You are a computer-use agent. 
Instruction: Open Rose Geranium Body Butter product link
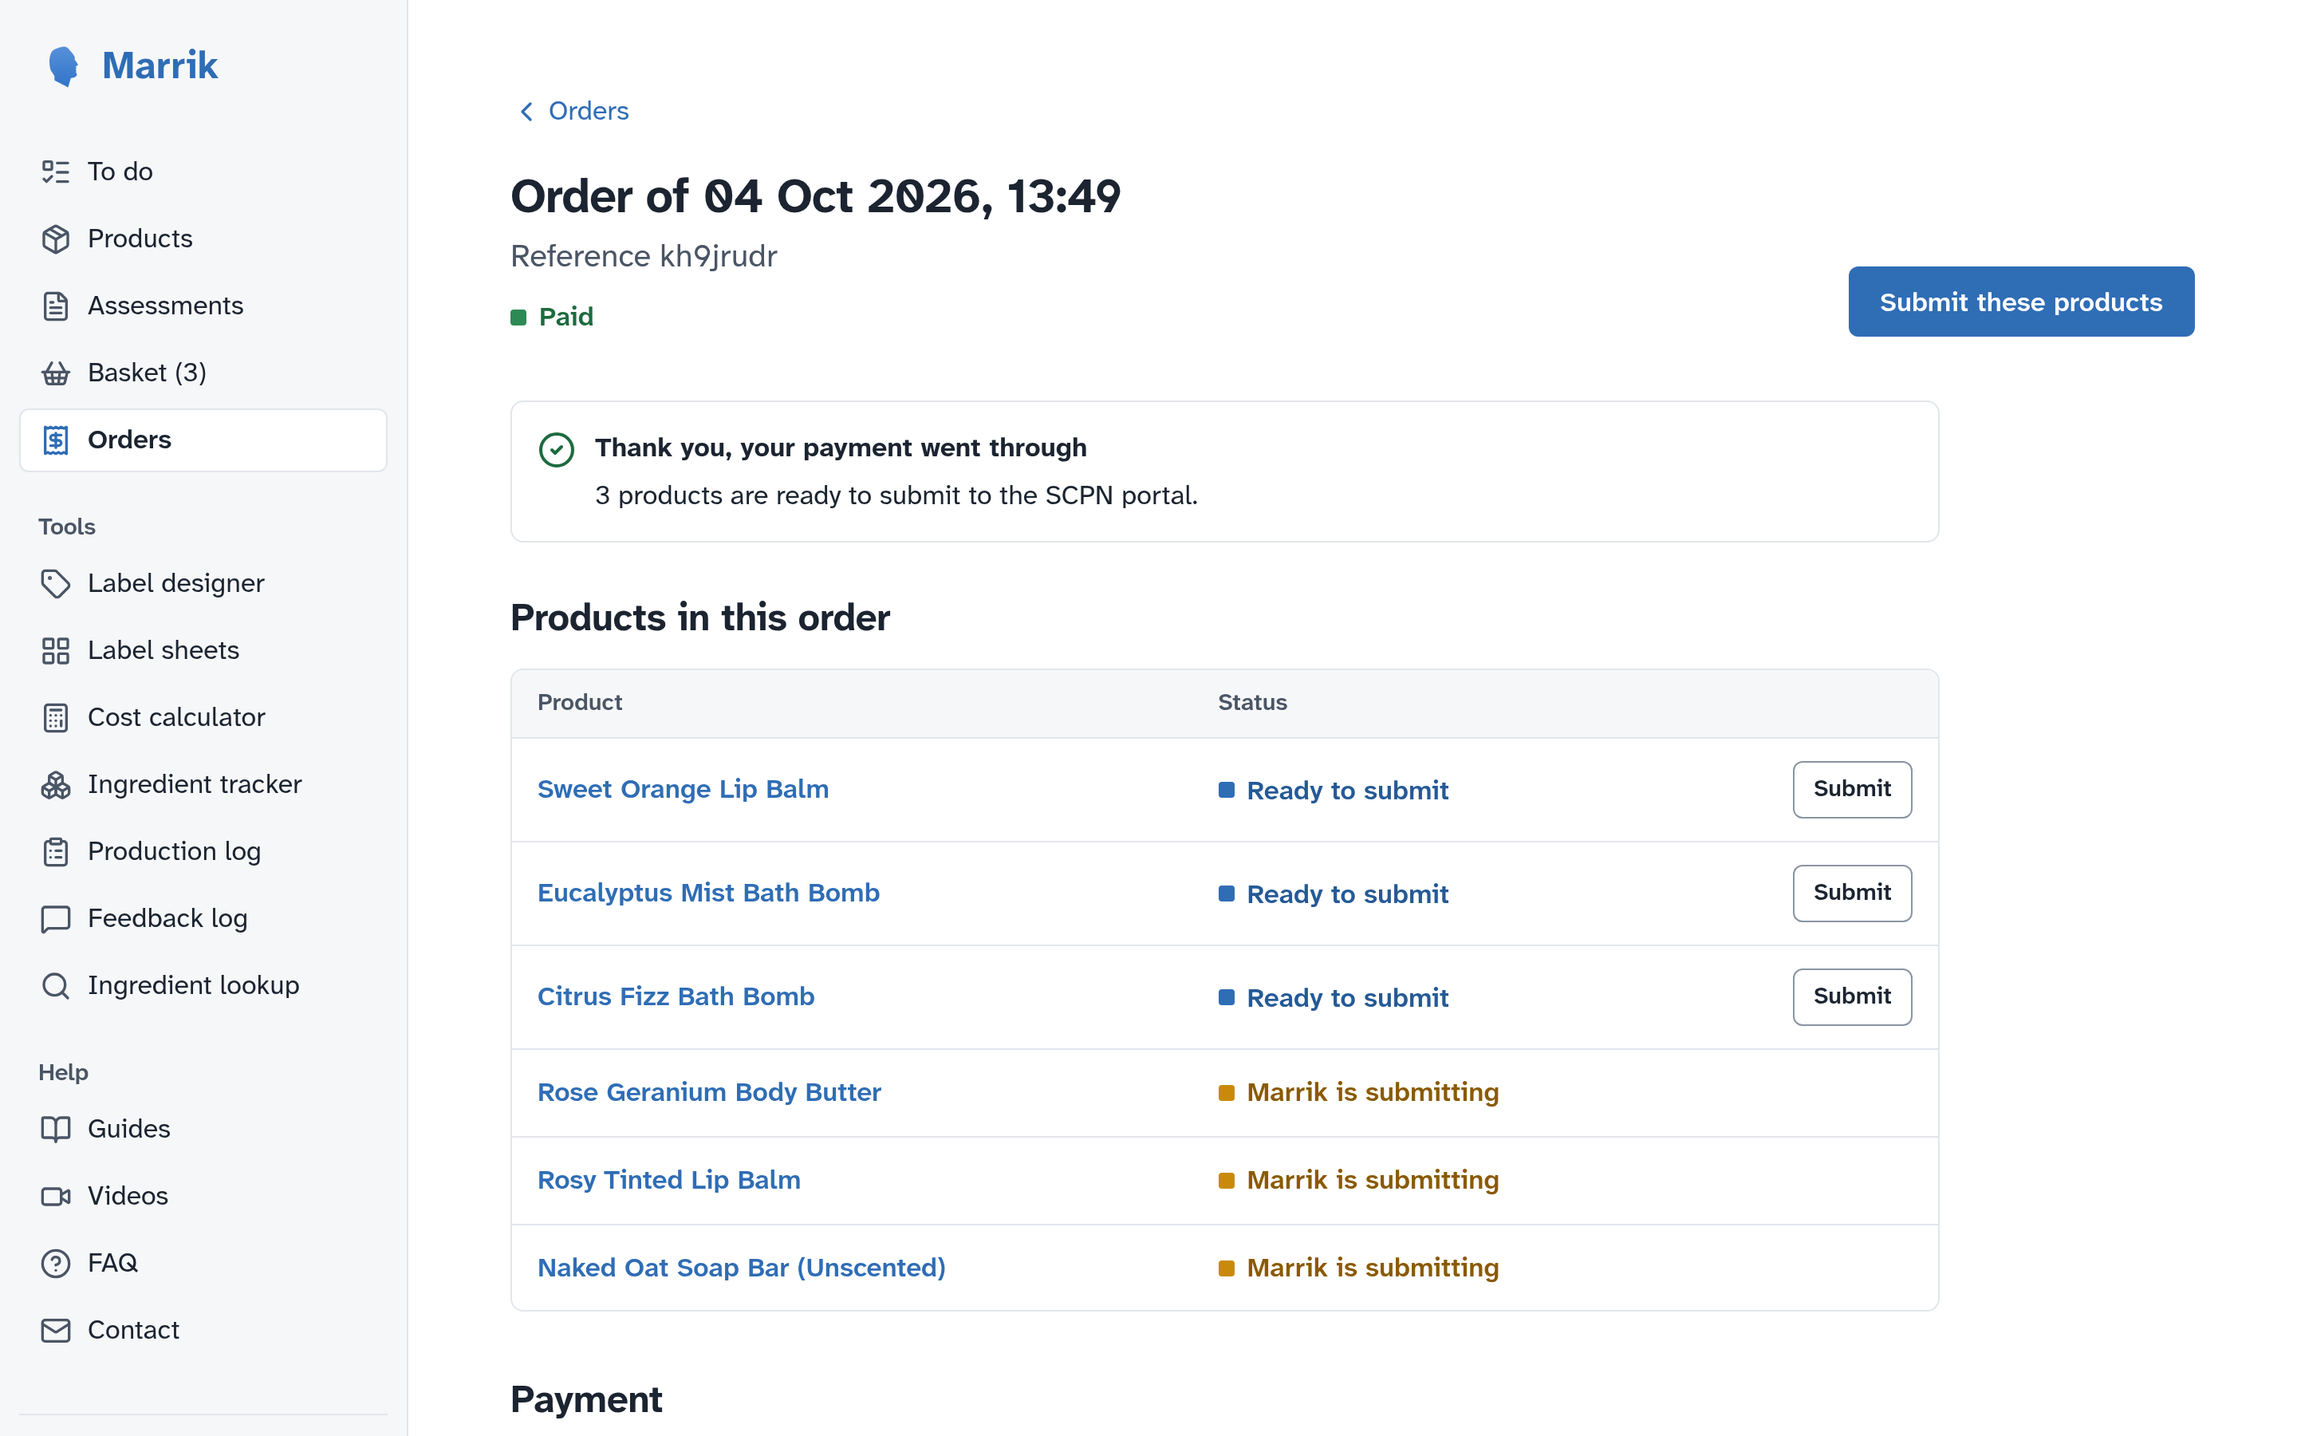(709, 1092)
